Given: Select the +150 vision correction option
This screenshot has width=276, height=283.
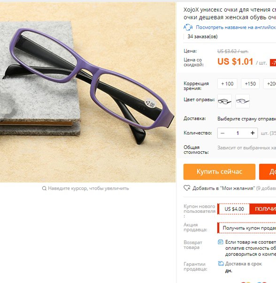Looking at the screenshot, I should (250, 84).
